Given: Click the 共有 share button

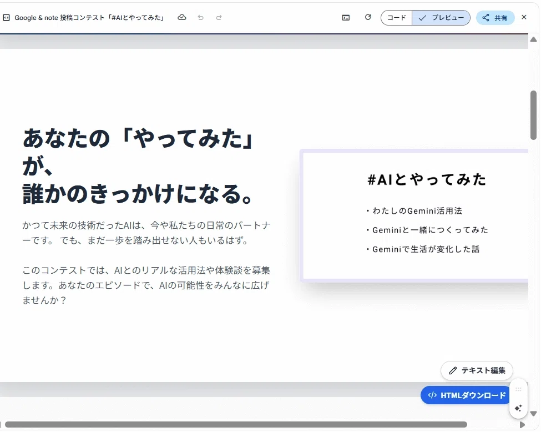Looking at the screenshot, I should (495, 18).
